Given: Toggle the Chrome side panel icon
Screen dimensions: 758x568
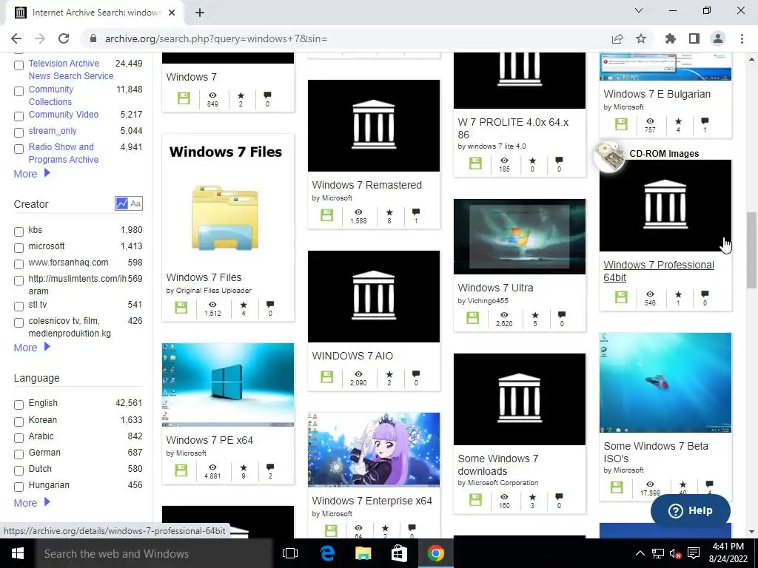Looking at the screenshot, I should click(694, 38).
